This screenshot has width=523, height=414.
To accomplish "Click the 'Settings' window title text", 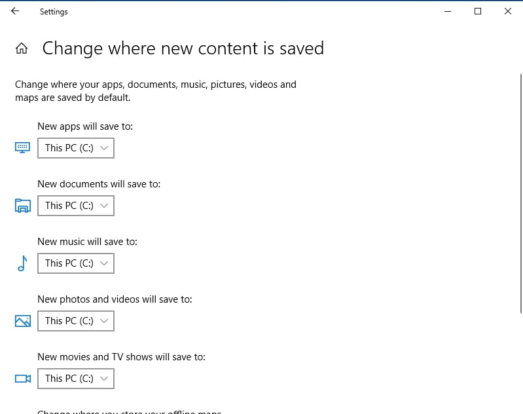I will point(54,12).
